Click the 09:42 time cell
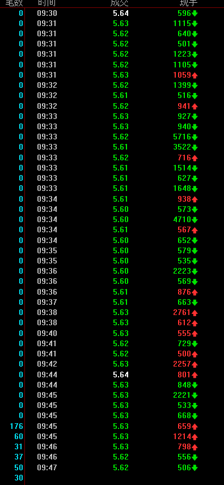 coord(47,364)
